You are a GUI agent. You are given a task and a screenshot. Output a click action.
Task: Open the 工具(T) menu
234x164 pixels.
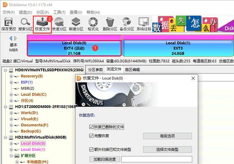coord(59,12)
